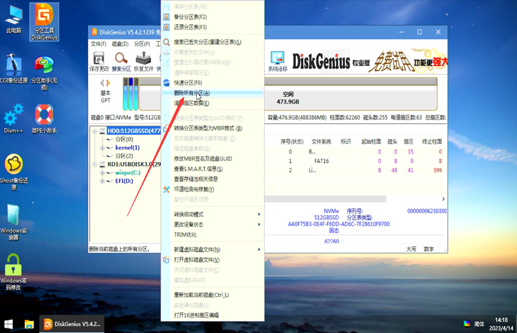Open the 文件(F) menu in the menu bar
517x333 pixels.
98,44
